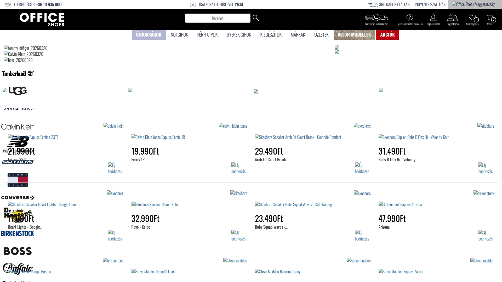Open the AKCIÓK sale menu
This screenshot has height=282, width=502.
pyautogui.click(x=387, y=35)
